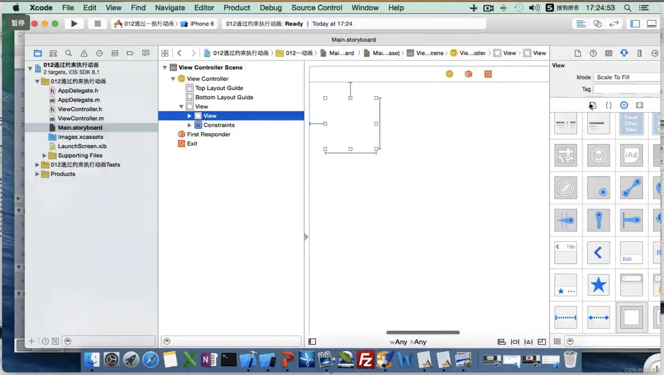Screen dimensions: 664x375
Task: Open the Code Snippet library
Action: (x=608, y=105)
